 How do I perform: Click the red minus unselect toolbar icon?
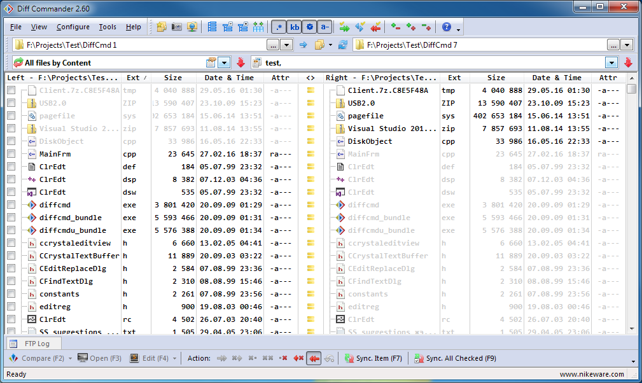coord(396,27)
